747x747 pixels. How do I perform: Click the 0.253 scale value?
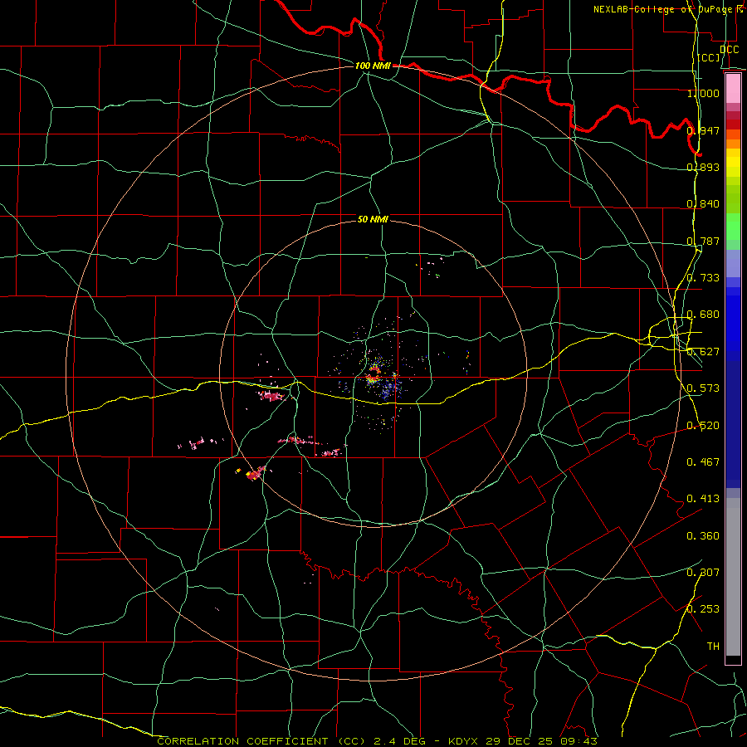pos(703,609)
